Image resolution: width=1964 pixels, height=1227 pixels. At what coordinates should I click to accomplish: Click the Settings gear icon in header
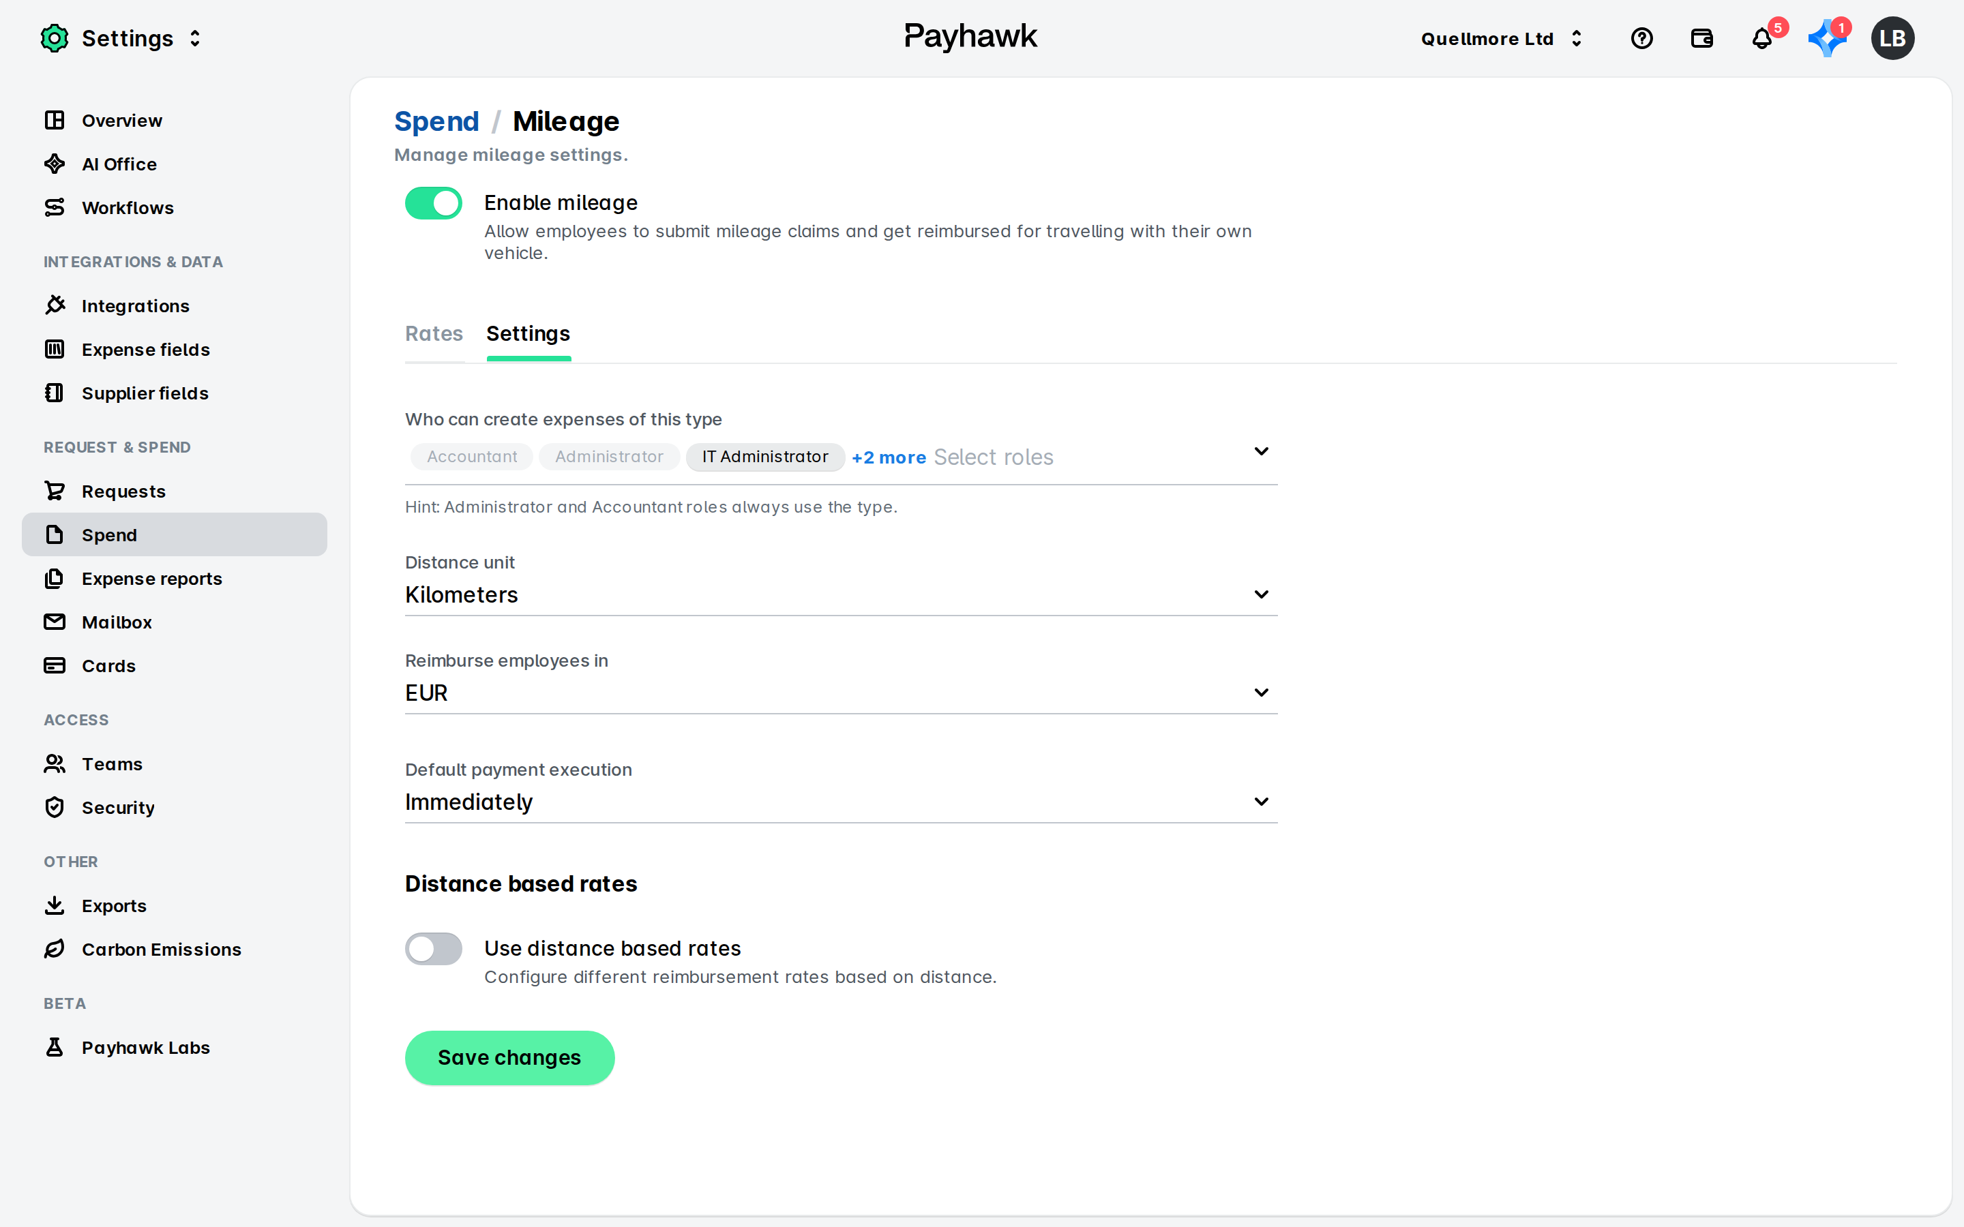pos(55,38)
